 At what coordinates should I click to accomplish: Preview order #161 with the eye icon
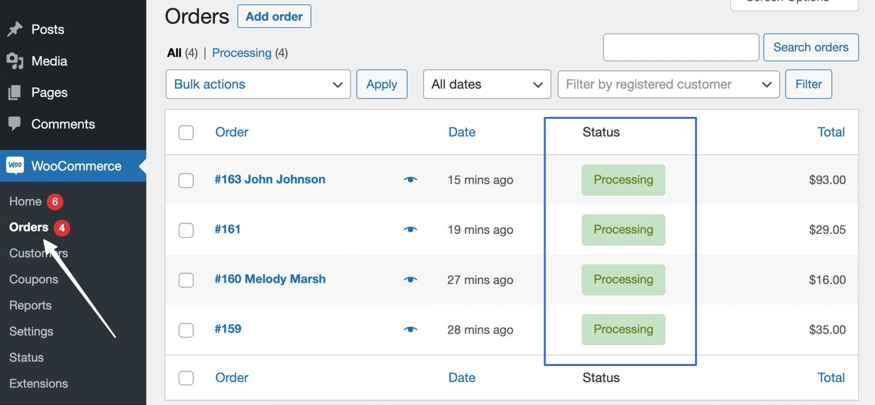point(410,229)
